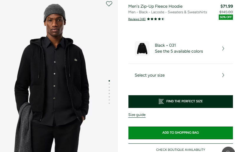Click the ruler icon on Find The Perfect Size

pyautogui.click(x=161, y=101)
